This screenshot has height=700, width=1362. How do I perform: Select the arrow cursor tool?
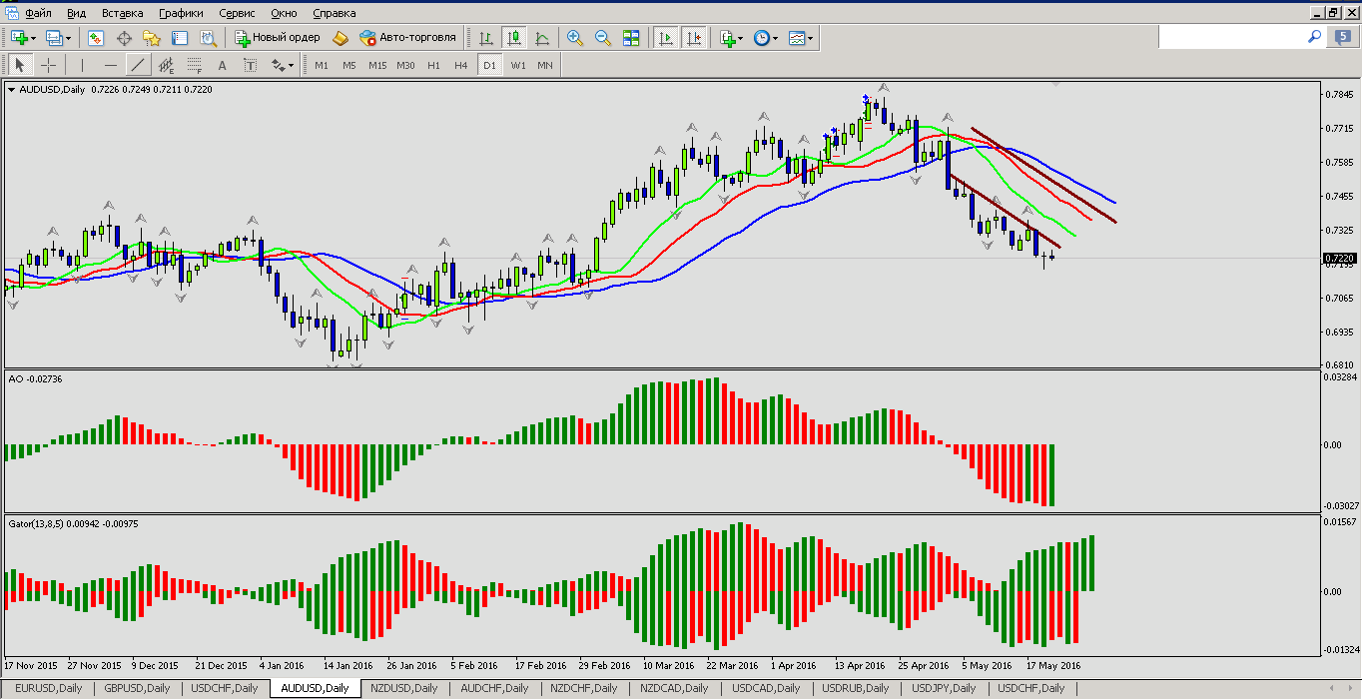[19, 65]
